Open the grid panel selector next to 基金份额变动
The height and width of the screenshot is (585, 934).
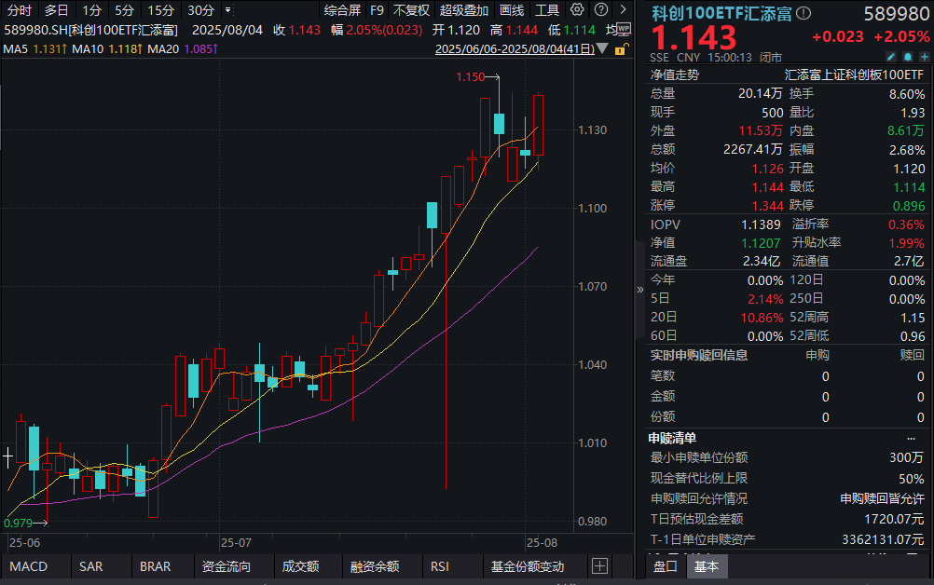pos(599,566)
